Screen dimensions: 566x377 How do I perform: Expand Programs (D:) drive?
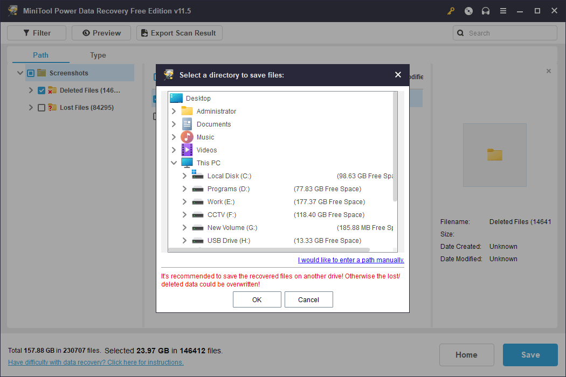point(184,188)
